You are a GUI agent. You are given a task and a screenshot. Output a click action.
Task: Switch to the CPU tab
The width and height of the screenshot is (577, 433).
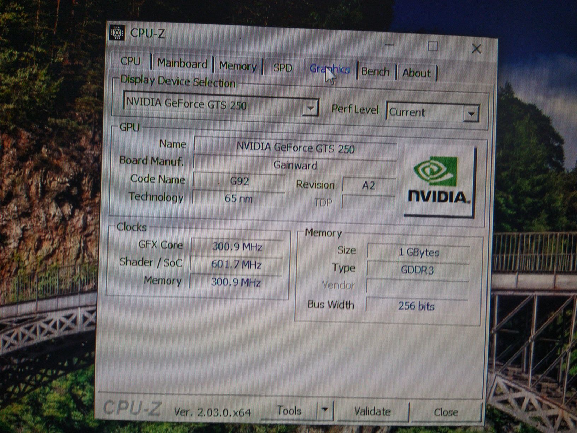pyautogui.click(x=130, y=61)
